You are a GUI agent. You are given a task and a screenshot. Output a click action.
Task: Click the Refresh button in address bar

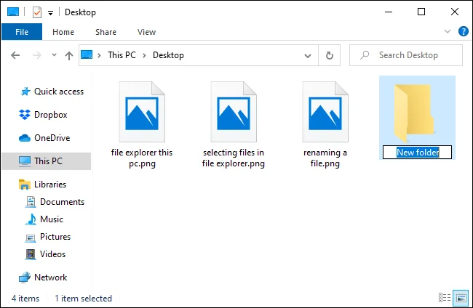(330, 55)
